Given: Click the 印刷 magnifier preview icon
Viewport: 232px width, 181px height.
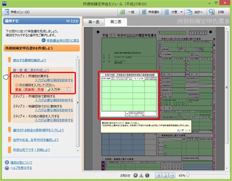Looking at the screenshot, I should pos(211,12).
